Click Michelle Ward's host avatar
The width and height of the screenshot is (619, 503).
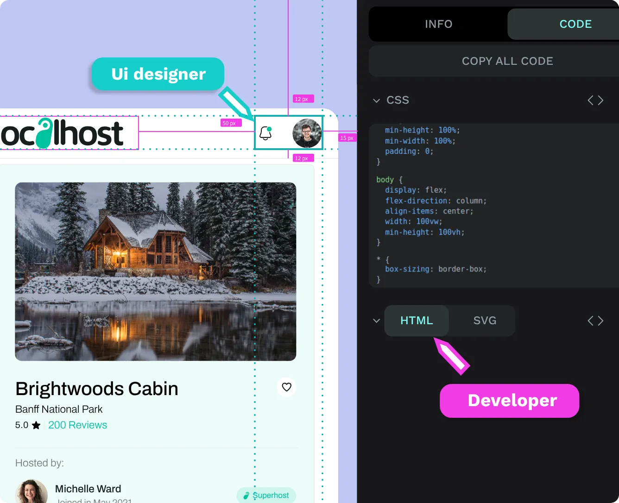coord(32,492)
